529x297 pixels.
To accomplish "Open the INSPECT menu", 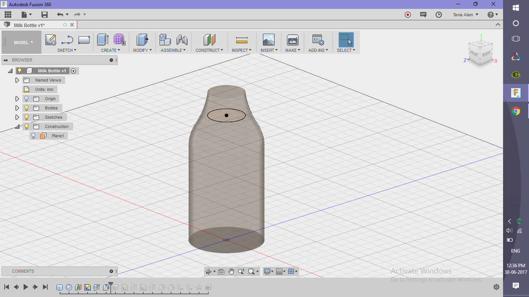I will [242, 50].
